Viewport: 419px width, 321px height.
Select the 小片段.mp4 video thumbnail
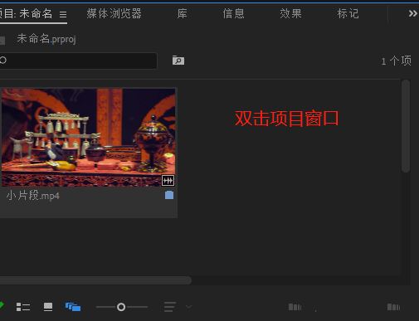pos(89,138)
